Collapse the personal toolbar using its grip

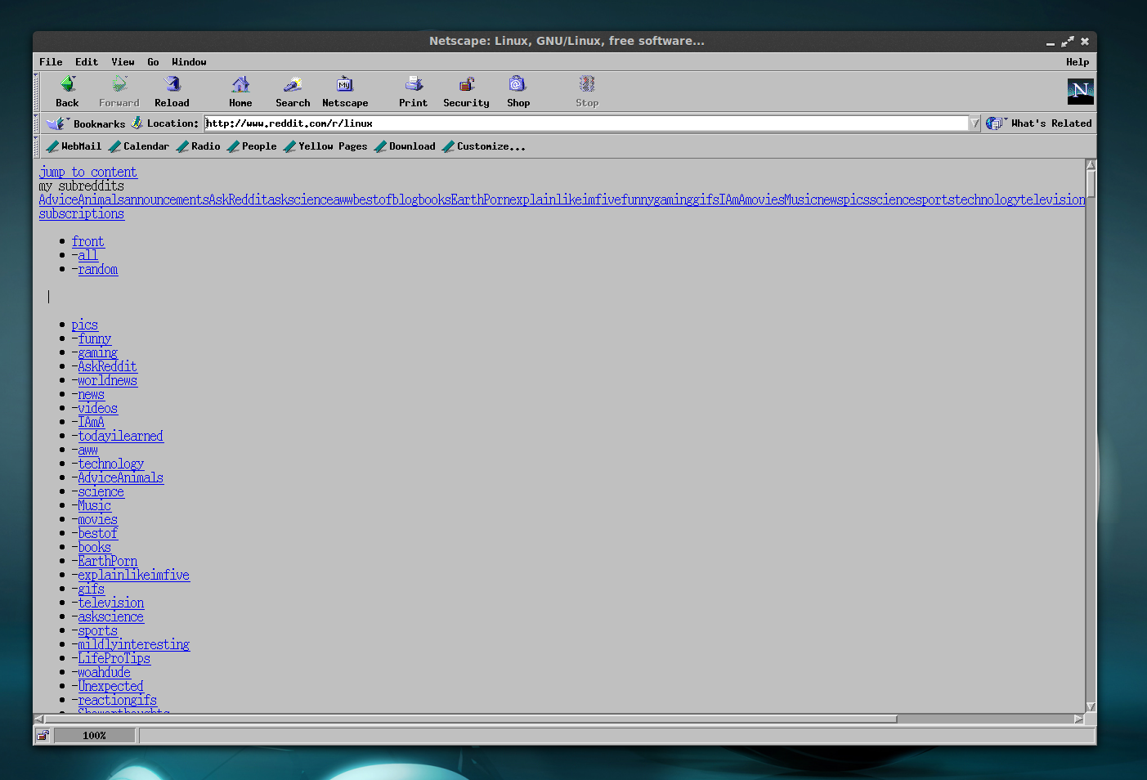(x=36, y=146)
